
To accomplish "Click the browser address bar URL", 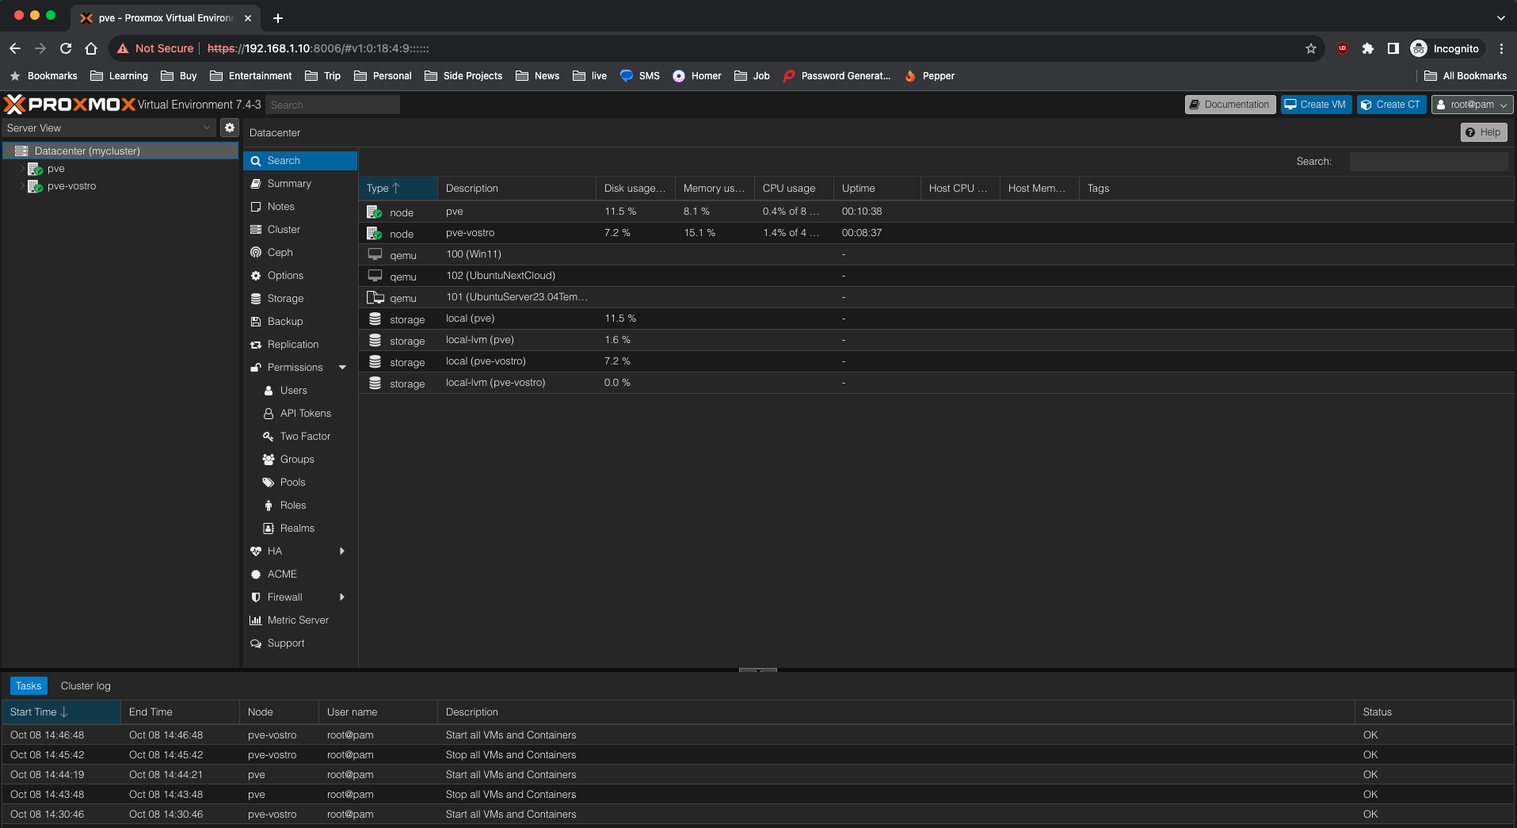I will pyautogui.click(x=318, y=48).
